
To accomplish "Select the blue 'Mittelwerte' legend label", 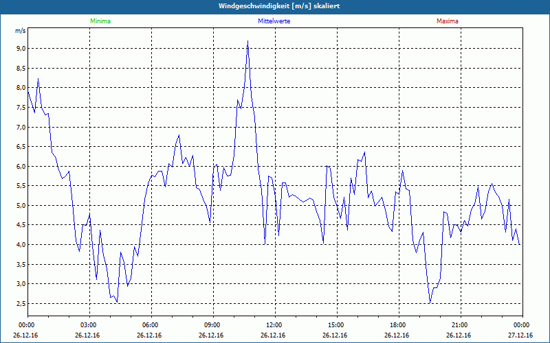I will tap(274, 21).
